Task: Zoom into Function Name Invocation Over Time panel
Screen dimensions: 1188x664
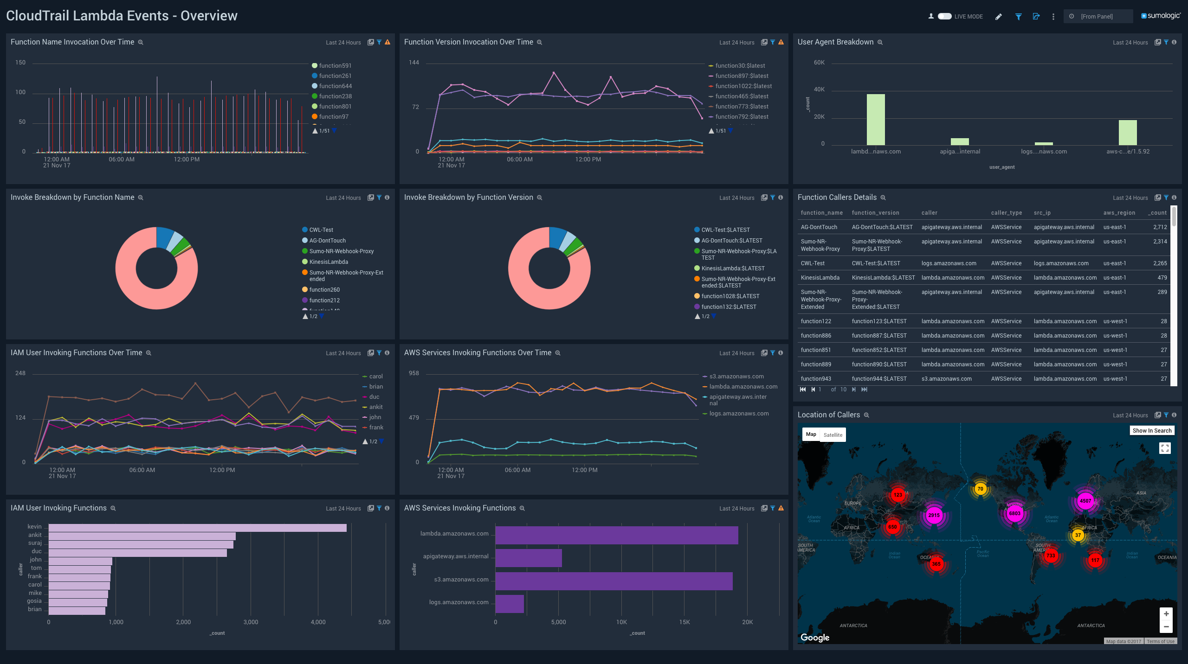Action: [141, 42]
